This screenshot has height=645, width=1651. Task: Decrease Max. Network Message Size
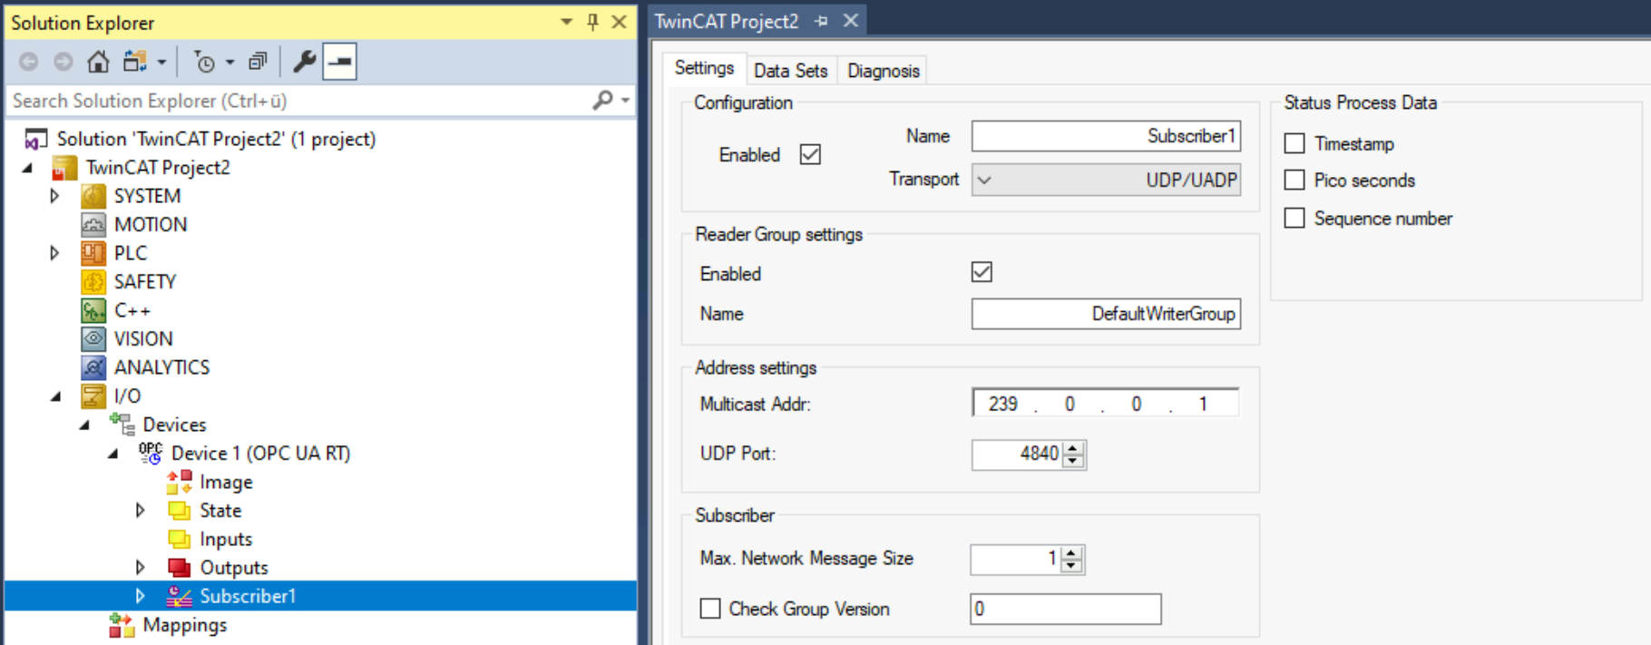tap(1071, 566)
